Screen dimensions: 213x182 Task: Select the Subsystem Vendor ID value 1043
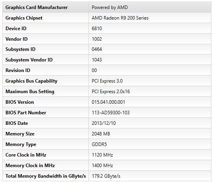coord(97,60)
